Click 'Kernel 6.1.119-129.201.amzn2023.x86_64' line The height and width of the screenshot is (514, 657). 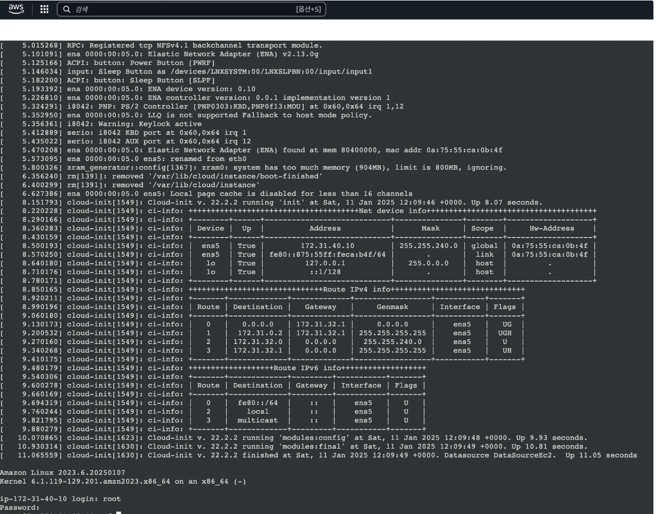click(x=123, y=481)
